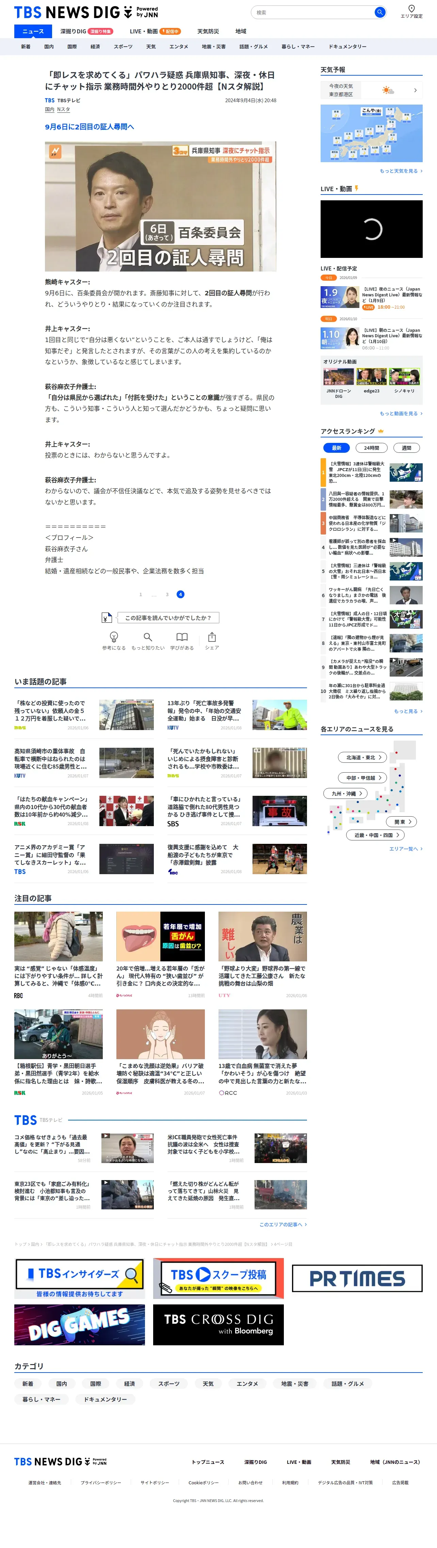
Task: Switch to the 深掘りDIG main tab
Action: [x=86, y=31]
